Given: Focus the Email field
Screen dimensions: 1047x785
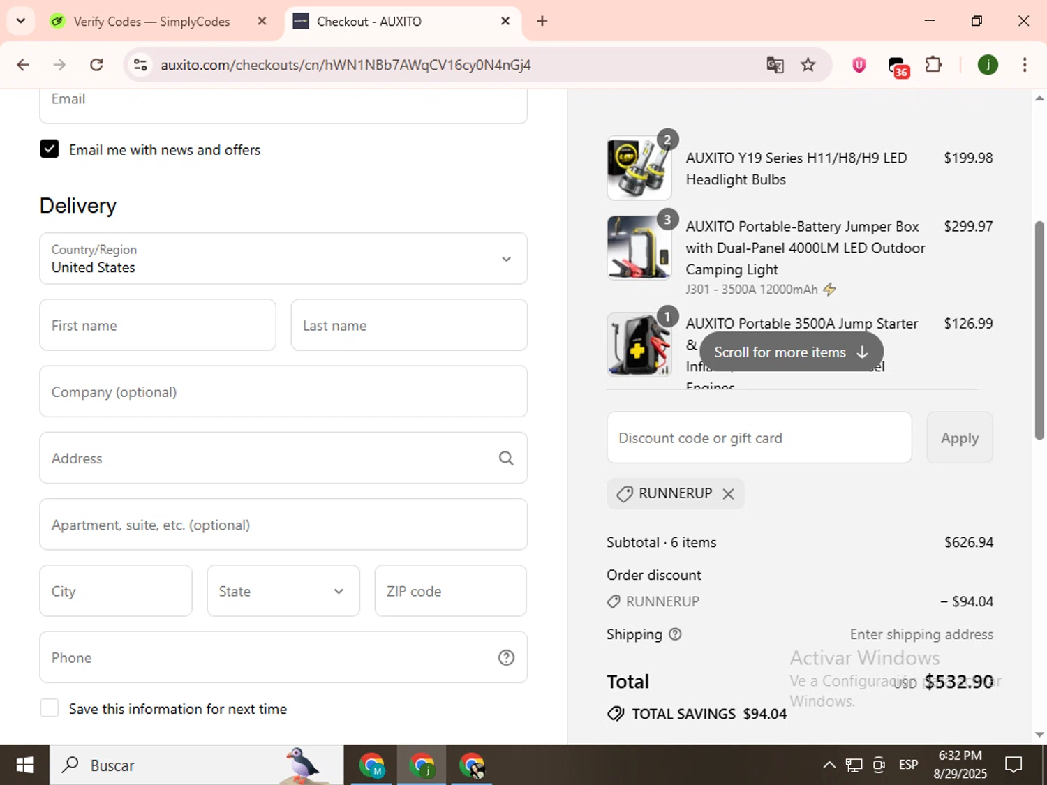Looking at the screenshot, I should 283,105.
